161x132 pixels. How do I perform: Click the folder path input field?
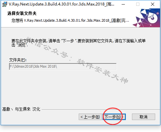(63, 66)
